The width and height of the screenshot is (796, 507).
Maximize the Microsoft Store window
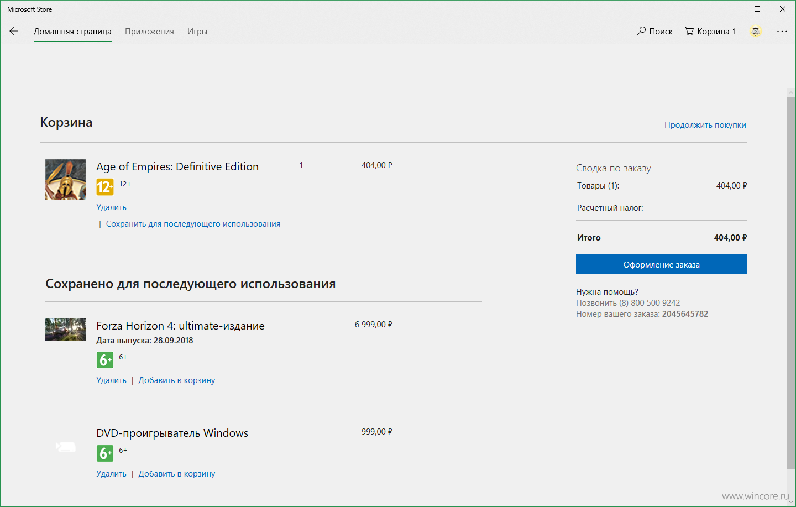tap(757, 9)
